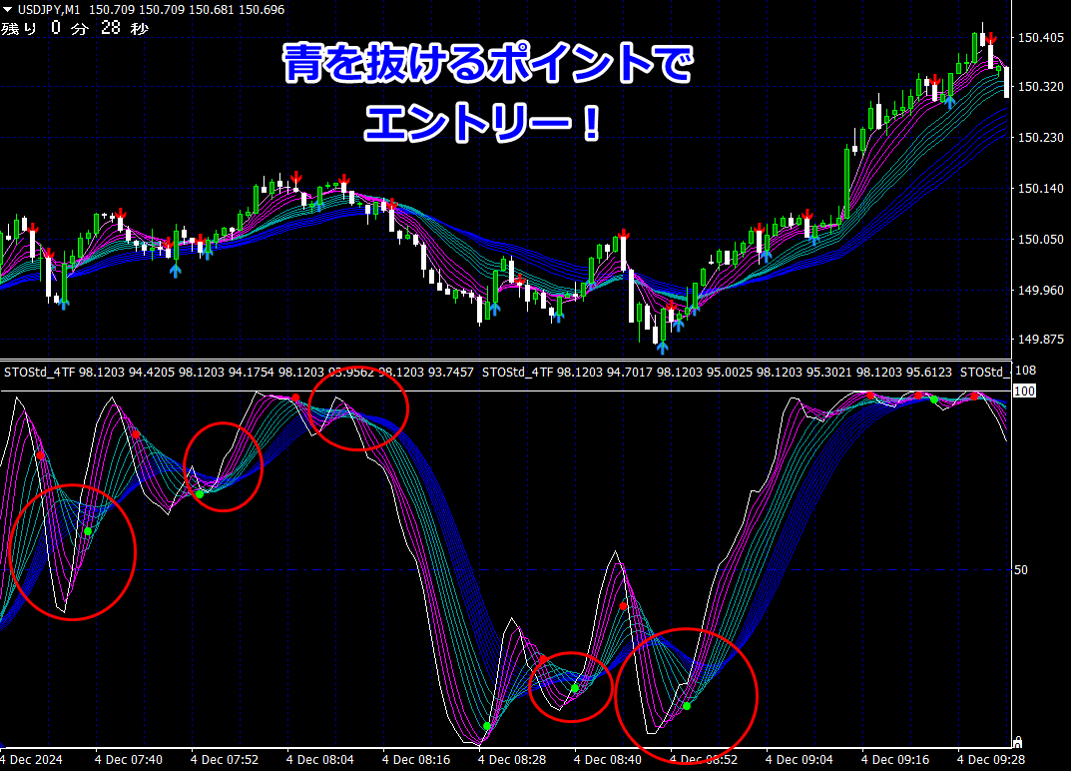Click price axis label 150.050

pos(1040,240)
